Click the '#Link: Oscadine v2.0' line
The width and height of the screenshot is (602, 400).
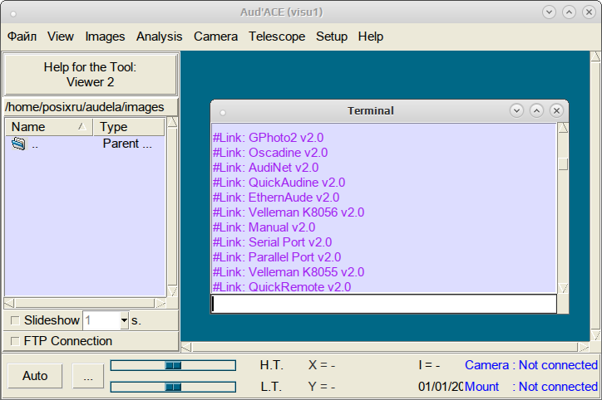click(270, 153)
